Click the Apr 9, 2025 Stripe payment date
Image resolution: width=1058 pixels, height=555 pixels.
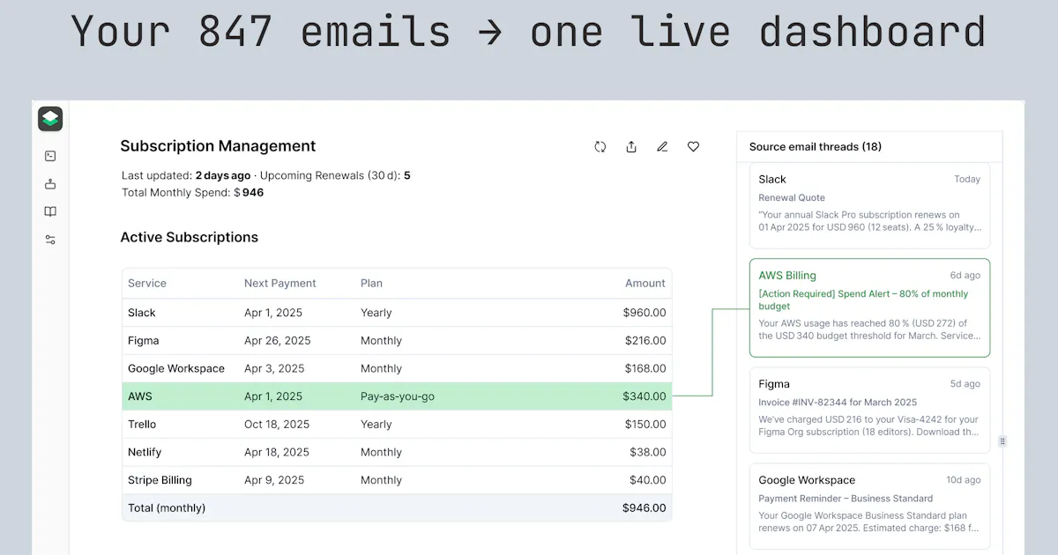[274, 481]
